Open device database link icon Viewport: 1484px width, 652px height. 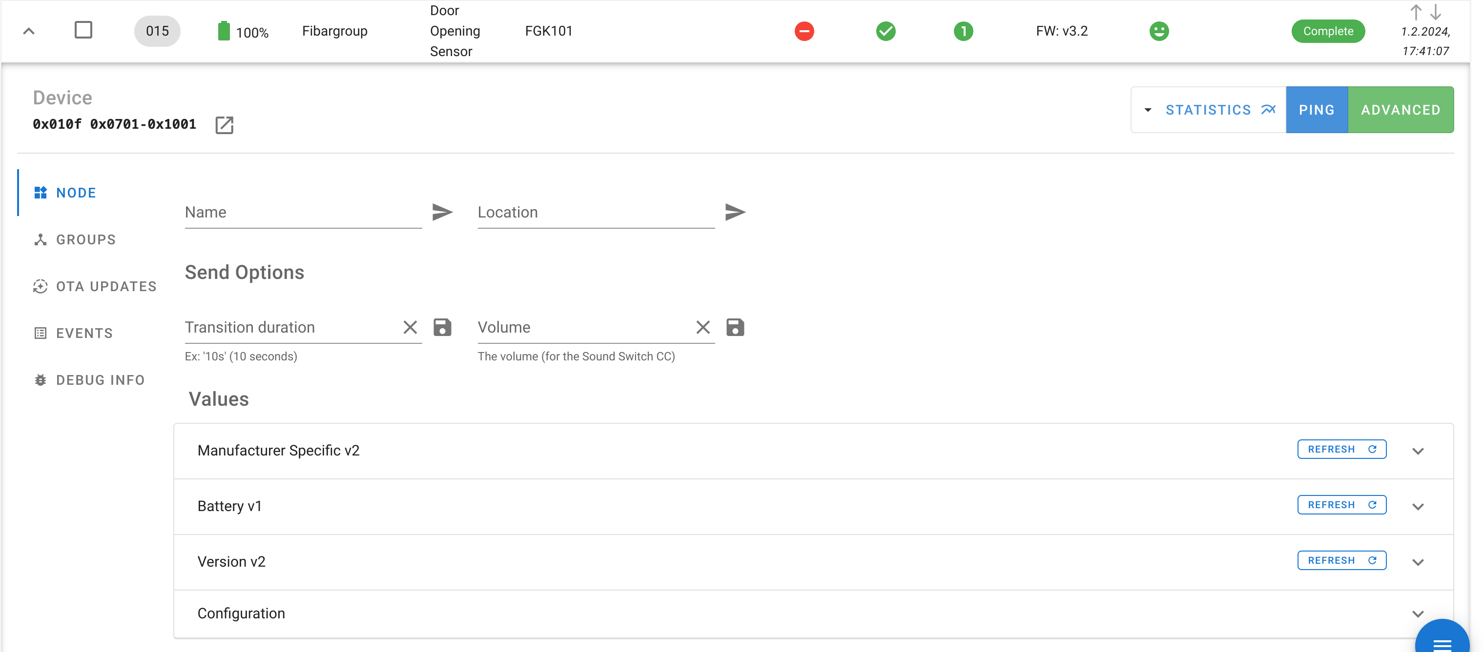pos(224,125)
